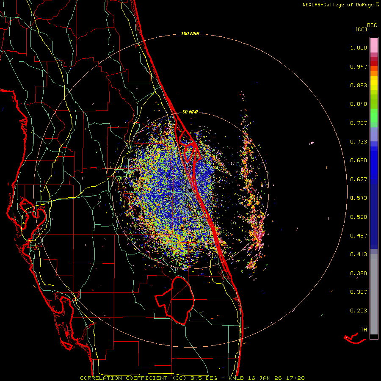Select the 0.573 legend value
Viewport: 381px width, 381px height.
pyautogui.click(x=359, y=198)
